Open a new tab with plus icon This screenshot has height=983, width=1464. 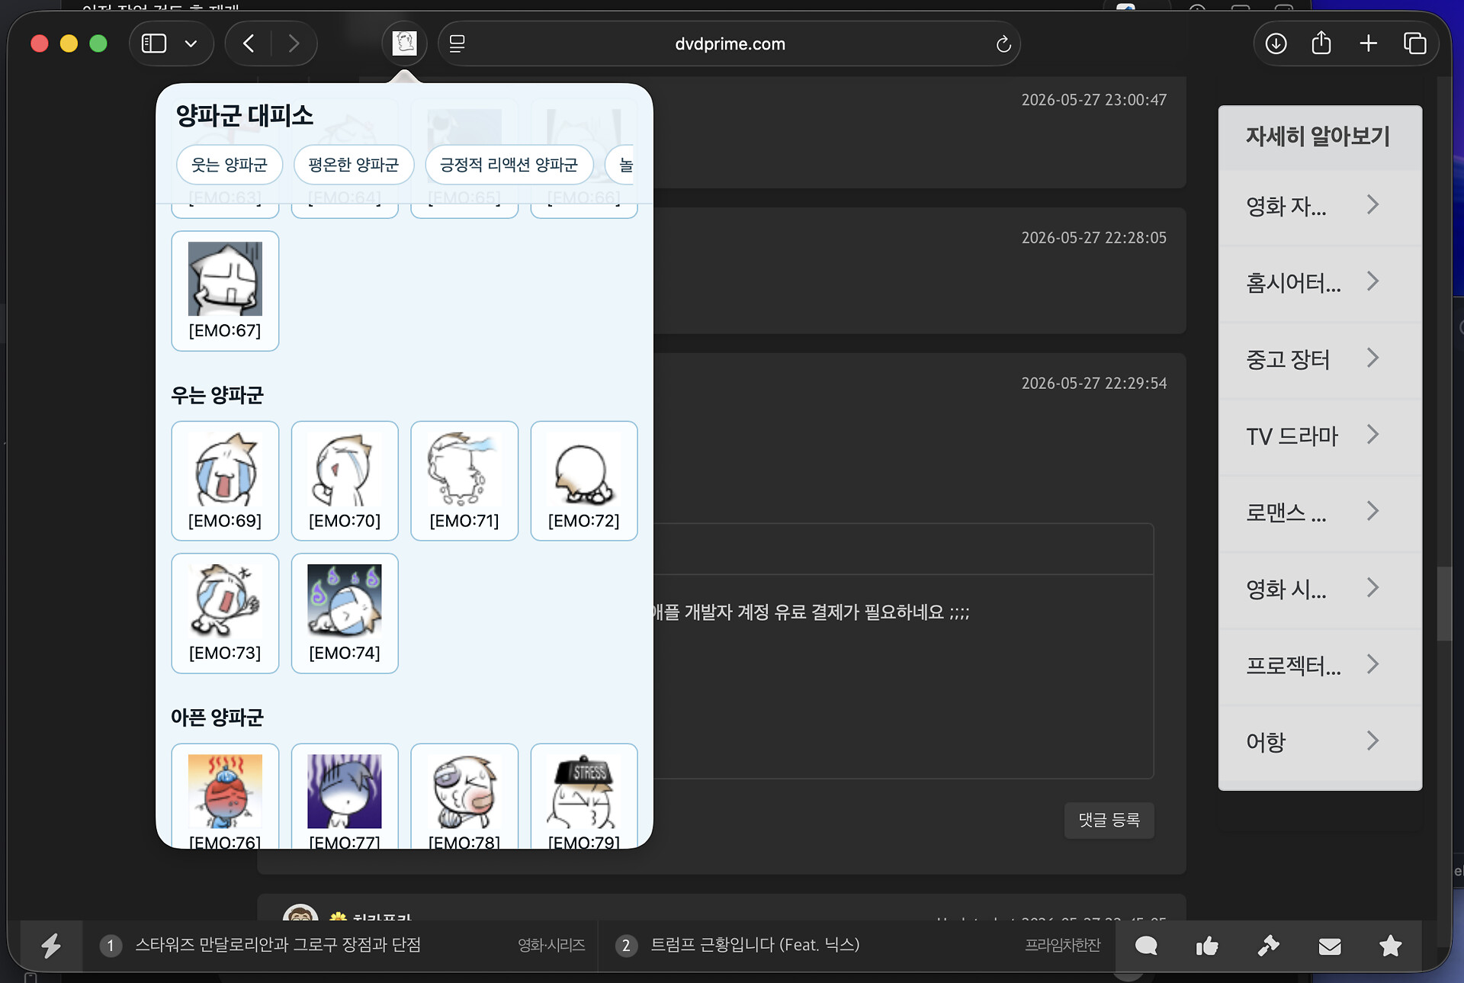pos(1369,43)
